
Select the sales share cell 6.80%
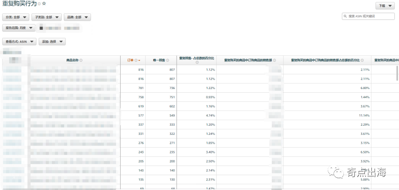[365, 88]
